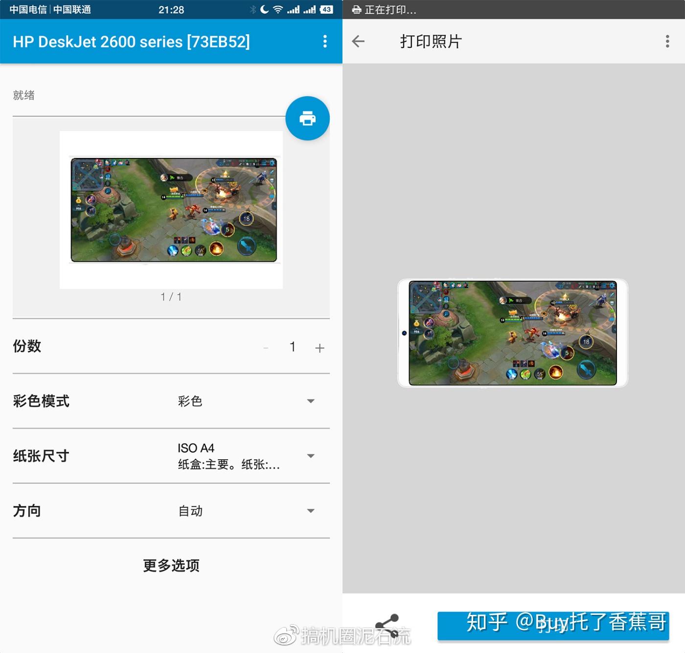The image size is (685, 653).
Task: Decrease copies with minus button
Action: click(x=266, y=348)
